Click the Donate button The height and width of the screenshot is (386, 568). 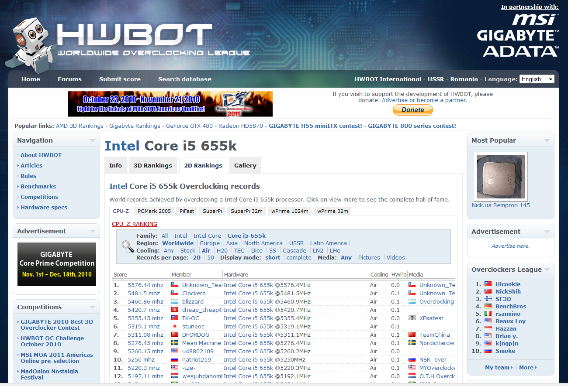pyautogui.click(x=412, y=110)
